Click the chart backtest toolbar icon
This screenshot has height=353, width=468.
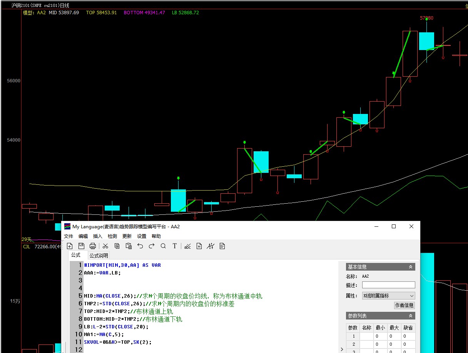coord(211,246)
